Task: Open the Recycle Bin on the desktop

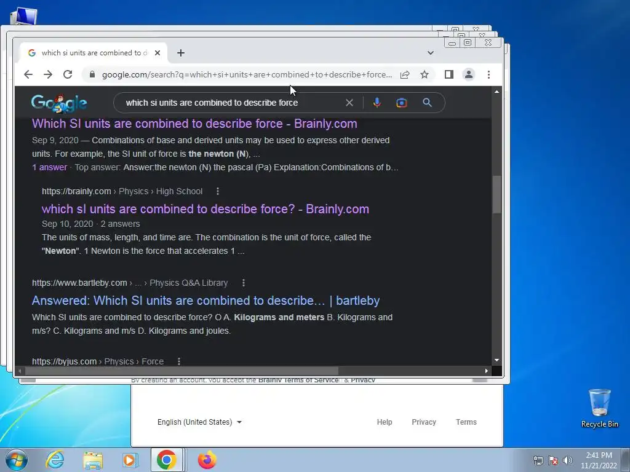Action: pyautogui.click(x=599, y=408)
